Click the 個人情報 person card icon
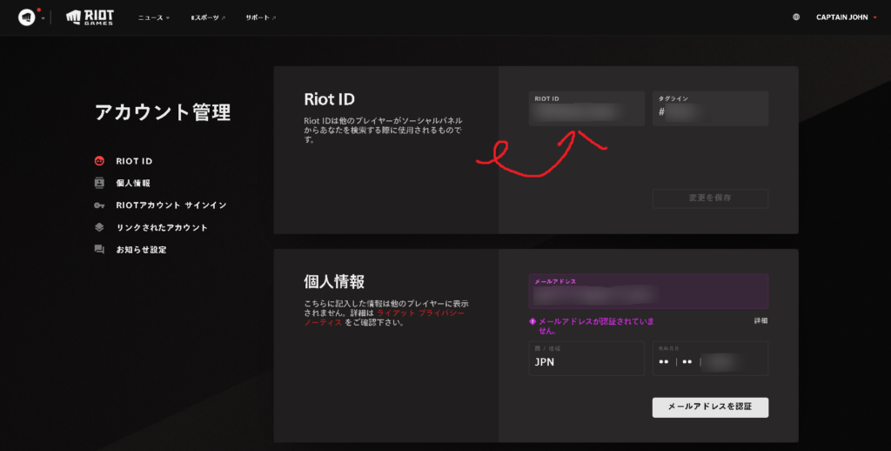 coord(100,183)
